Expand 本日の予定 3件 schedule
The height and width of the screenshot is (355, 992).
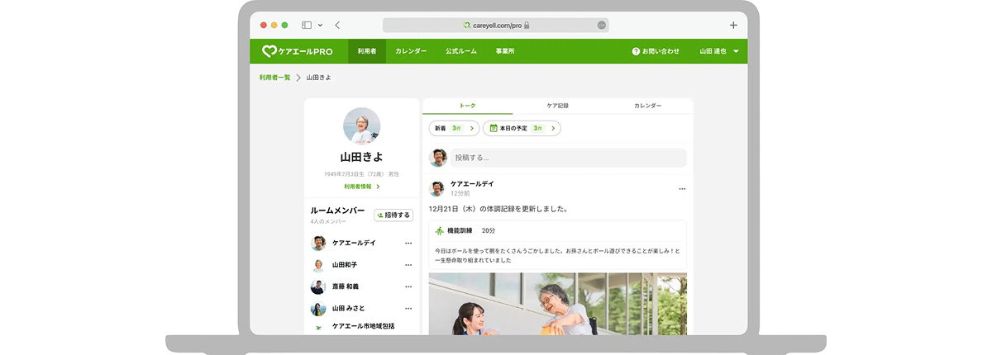[522, 129]
